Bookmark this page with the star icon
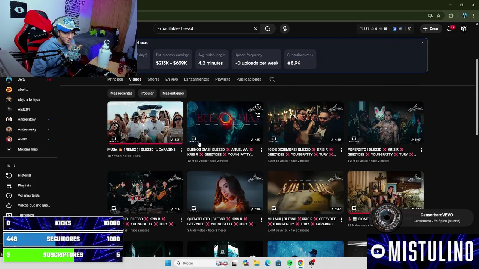 439,16
